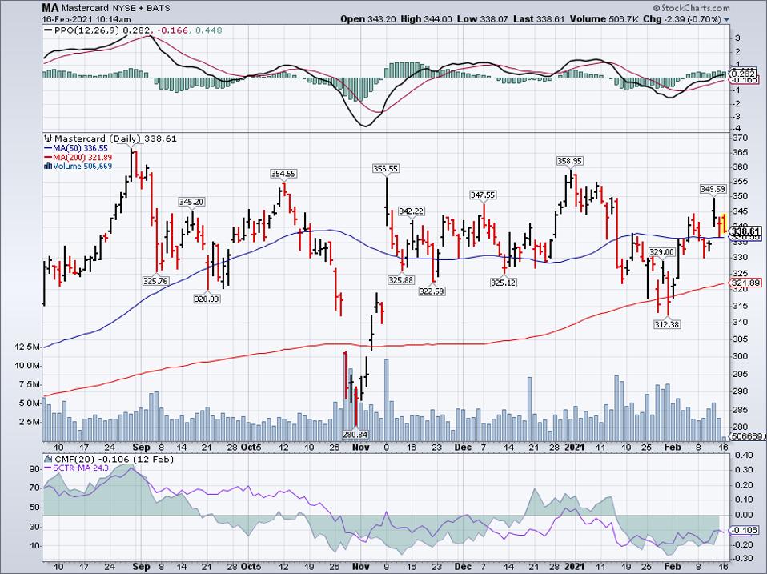
Task: Click the High 344.00 header value
Action: (x=426, y=19)
